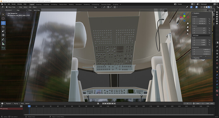
Task: Open the Tool properties tab icon
Action: tap(217, 46)
